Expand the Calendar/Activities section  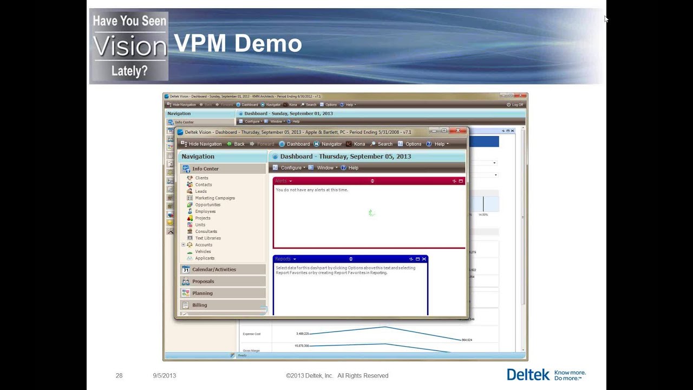click(223, 269)
